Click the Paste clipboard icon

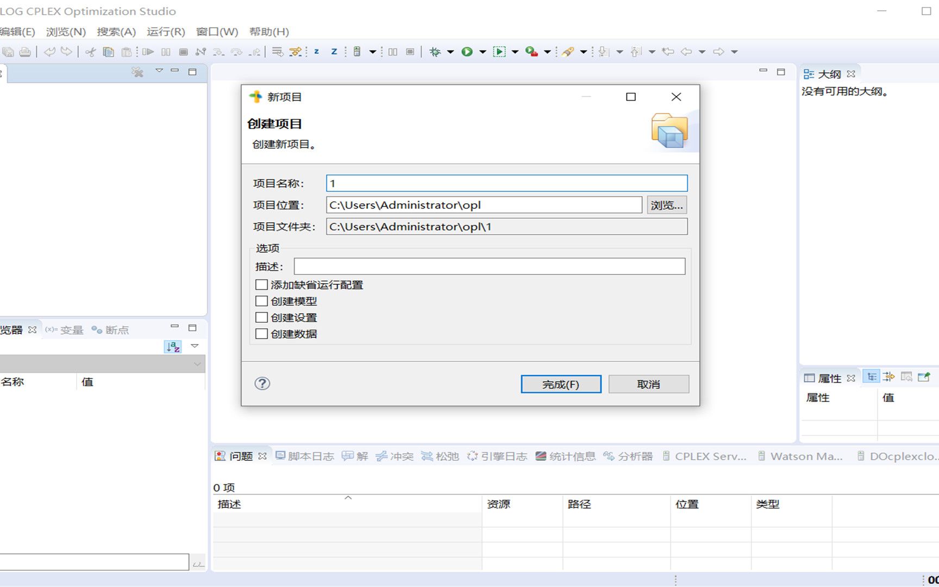[x=126, y=52]
